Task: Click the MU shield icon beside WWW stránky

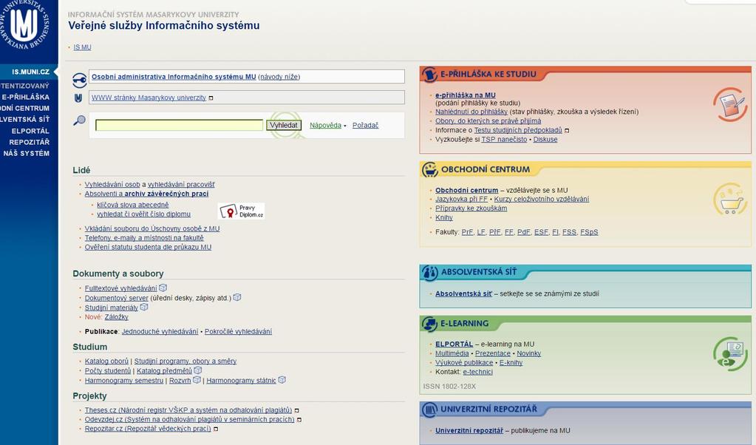Action: click(x=78, y=98)
